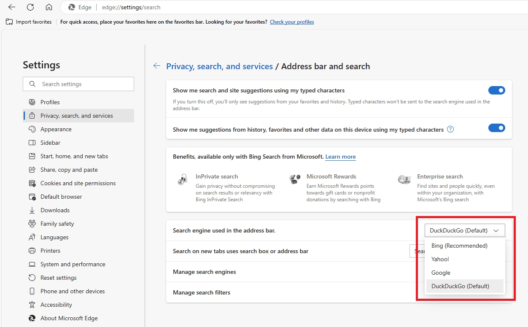
Task: Open Profiles settings section
Action: (78, 102)
